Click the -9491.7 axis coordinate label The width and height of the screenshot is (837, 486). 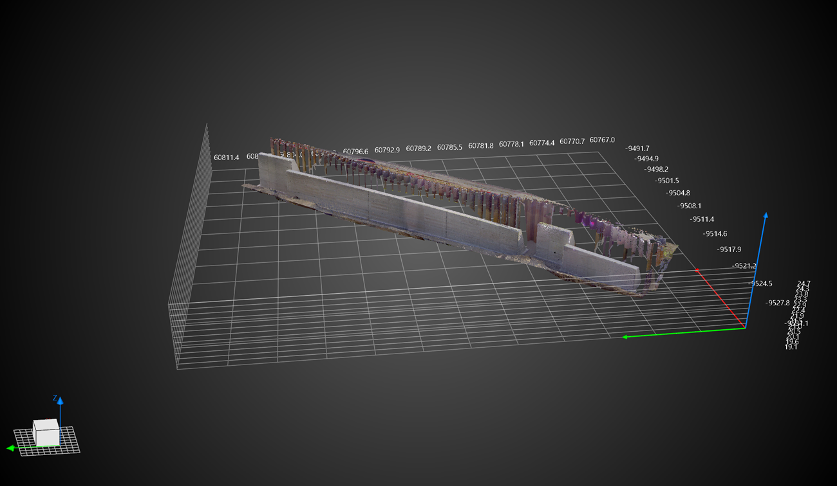point(637,148)
